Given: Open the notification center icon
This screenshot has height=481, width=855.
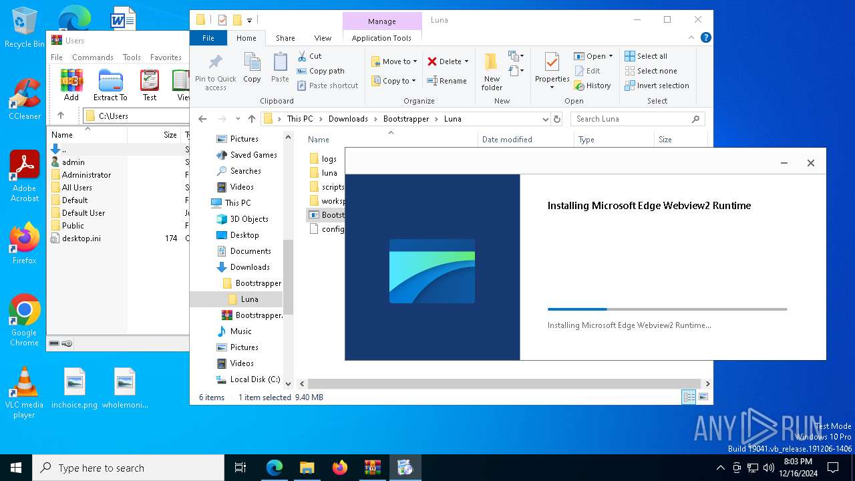Looking at the screenshot, I should (x=833, y=468).
